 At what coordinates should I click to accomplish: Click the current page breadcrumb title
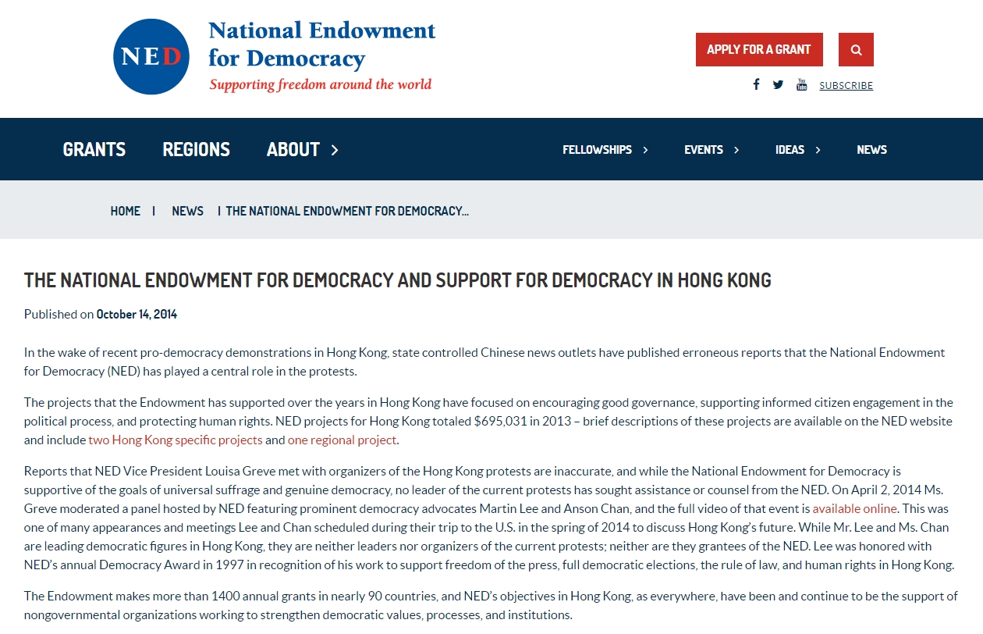[x=347, y=211]
